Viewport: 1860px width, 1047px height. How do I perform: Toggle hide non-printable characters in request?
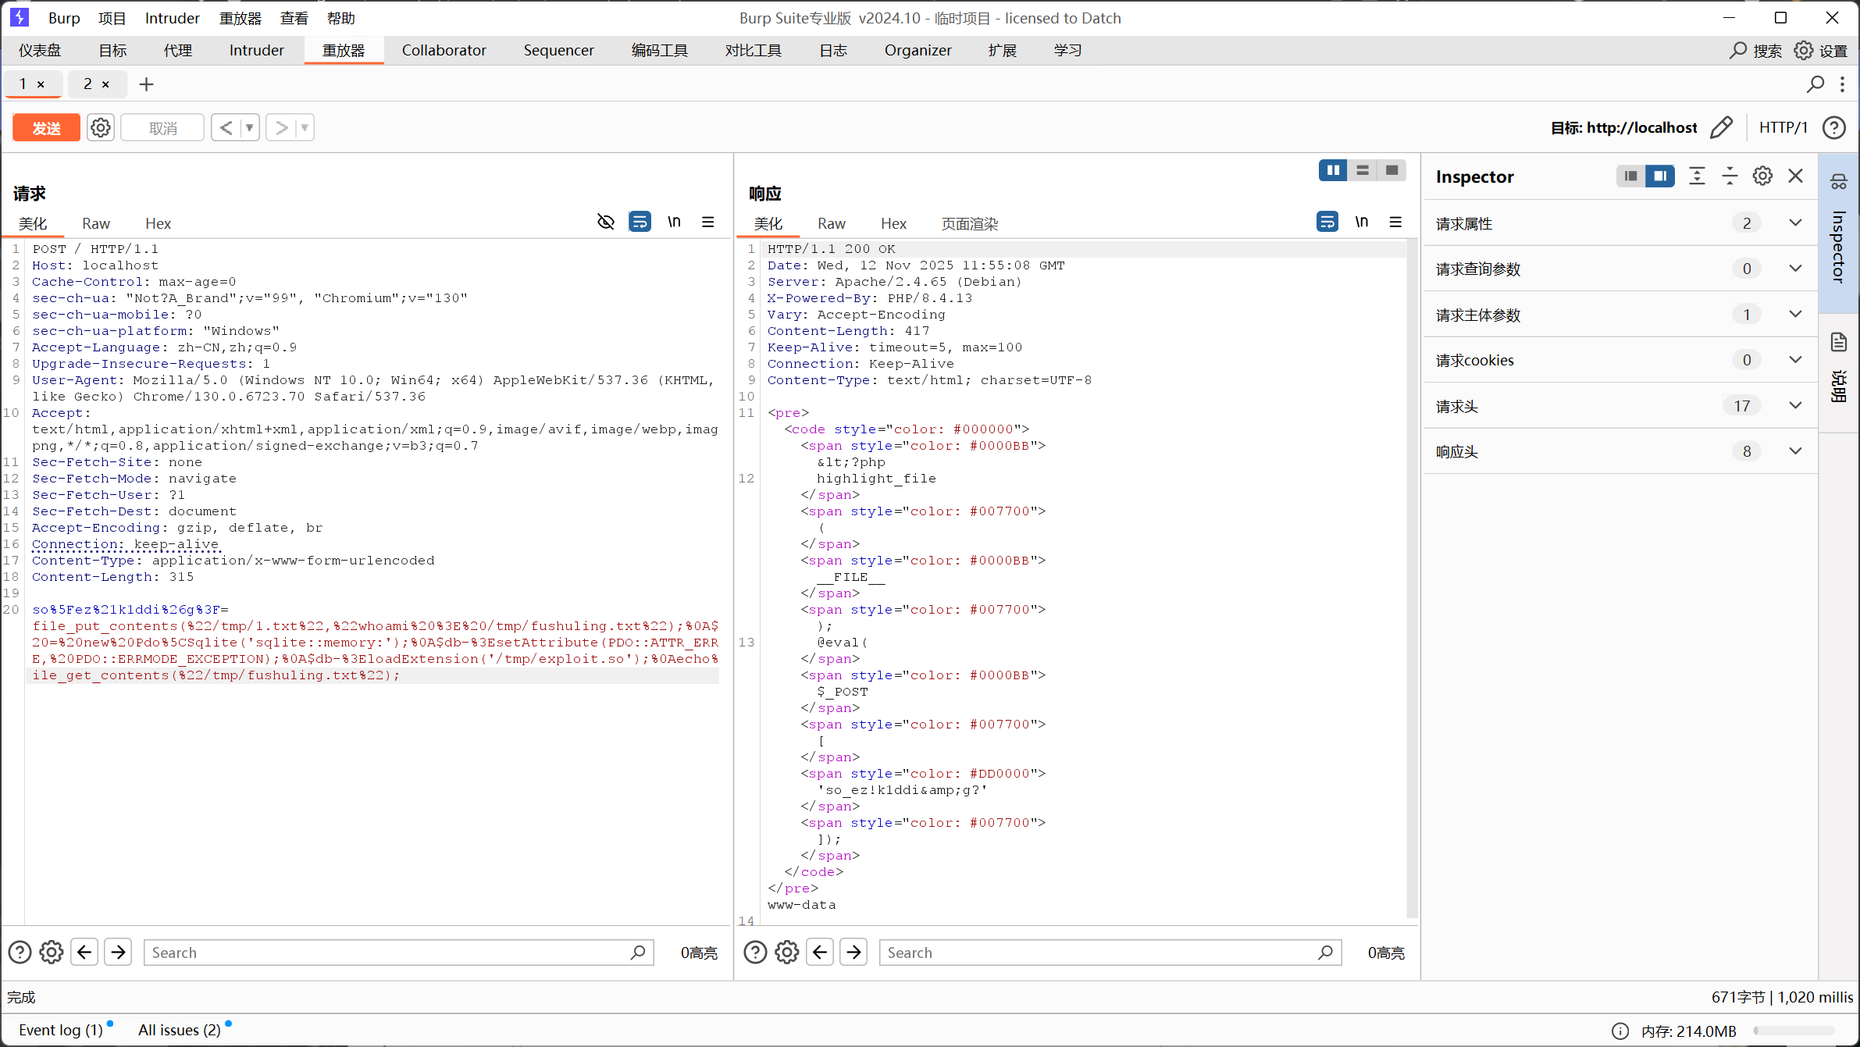point(606,223)
